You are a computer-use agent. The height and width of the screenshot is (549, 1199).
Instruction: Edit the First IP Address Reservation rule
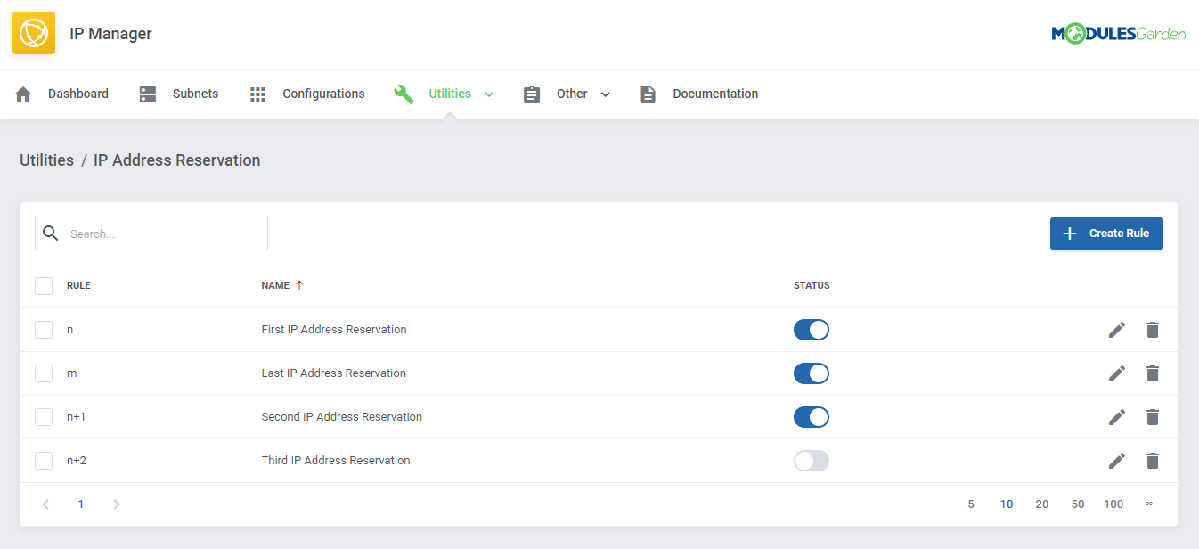coord(1116,329)
